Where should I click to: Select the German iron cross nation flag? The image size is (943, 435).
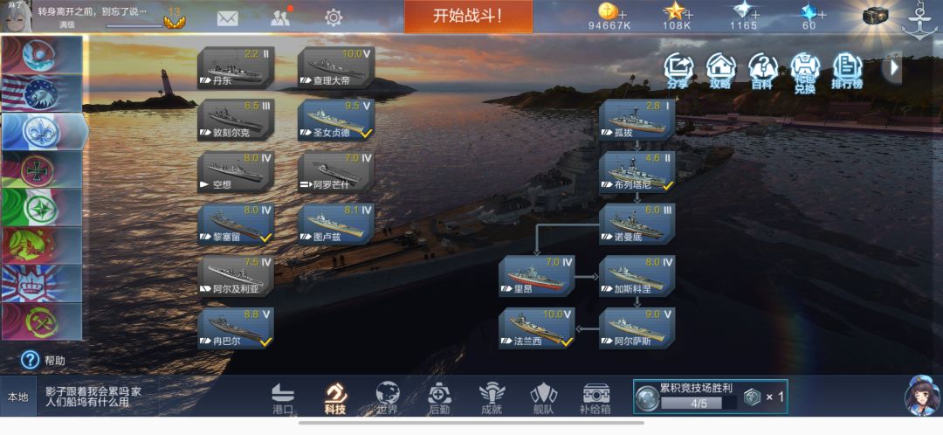pyautogui.click(x=42, y=169)
